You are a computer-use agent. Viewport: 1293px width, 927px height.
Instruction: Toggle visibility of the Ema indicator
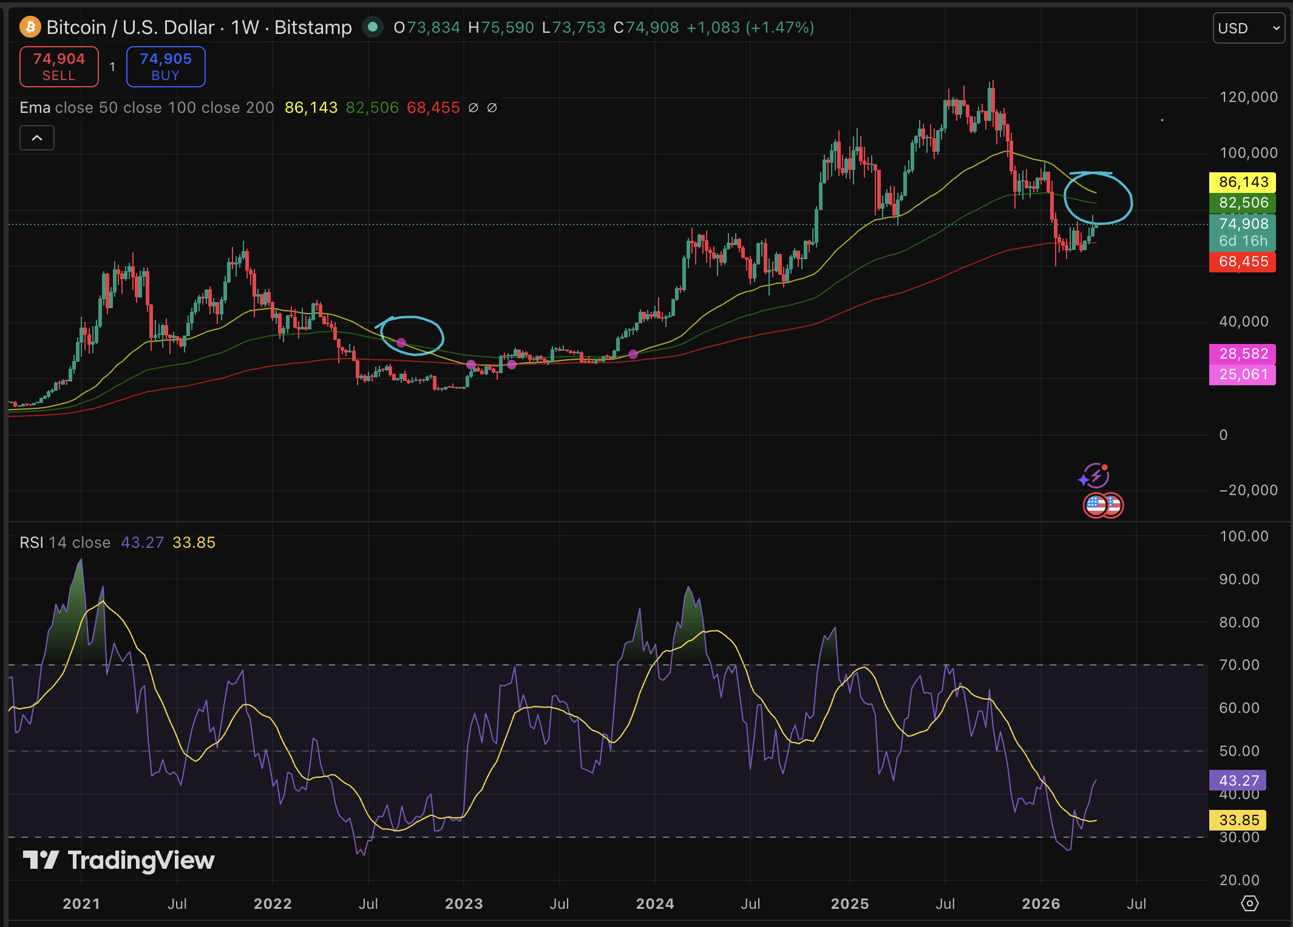tap(35, 107)
